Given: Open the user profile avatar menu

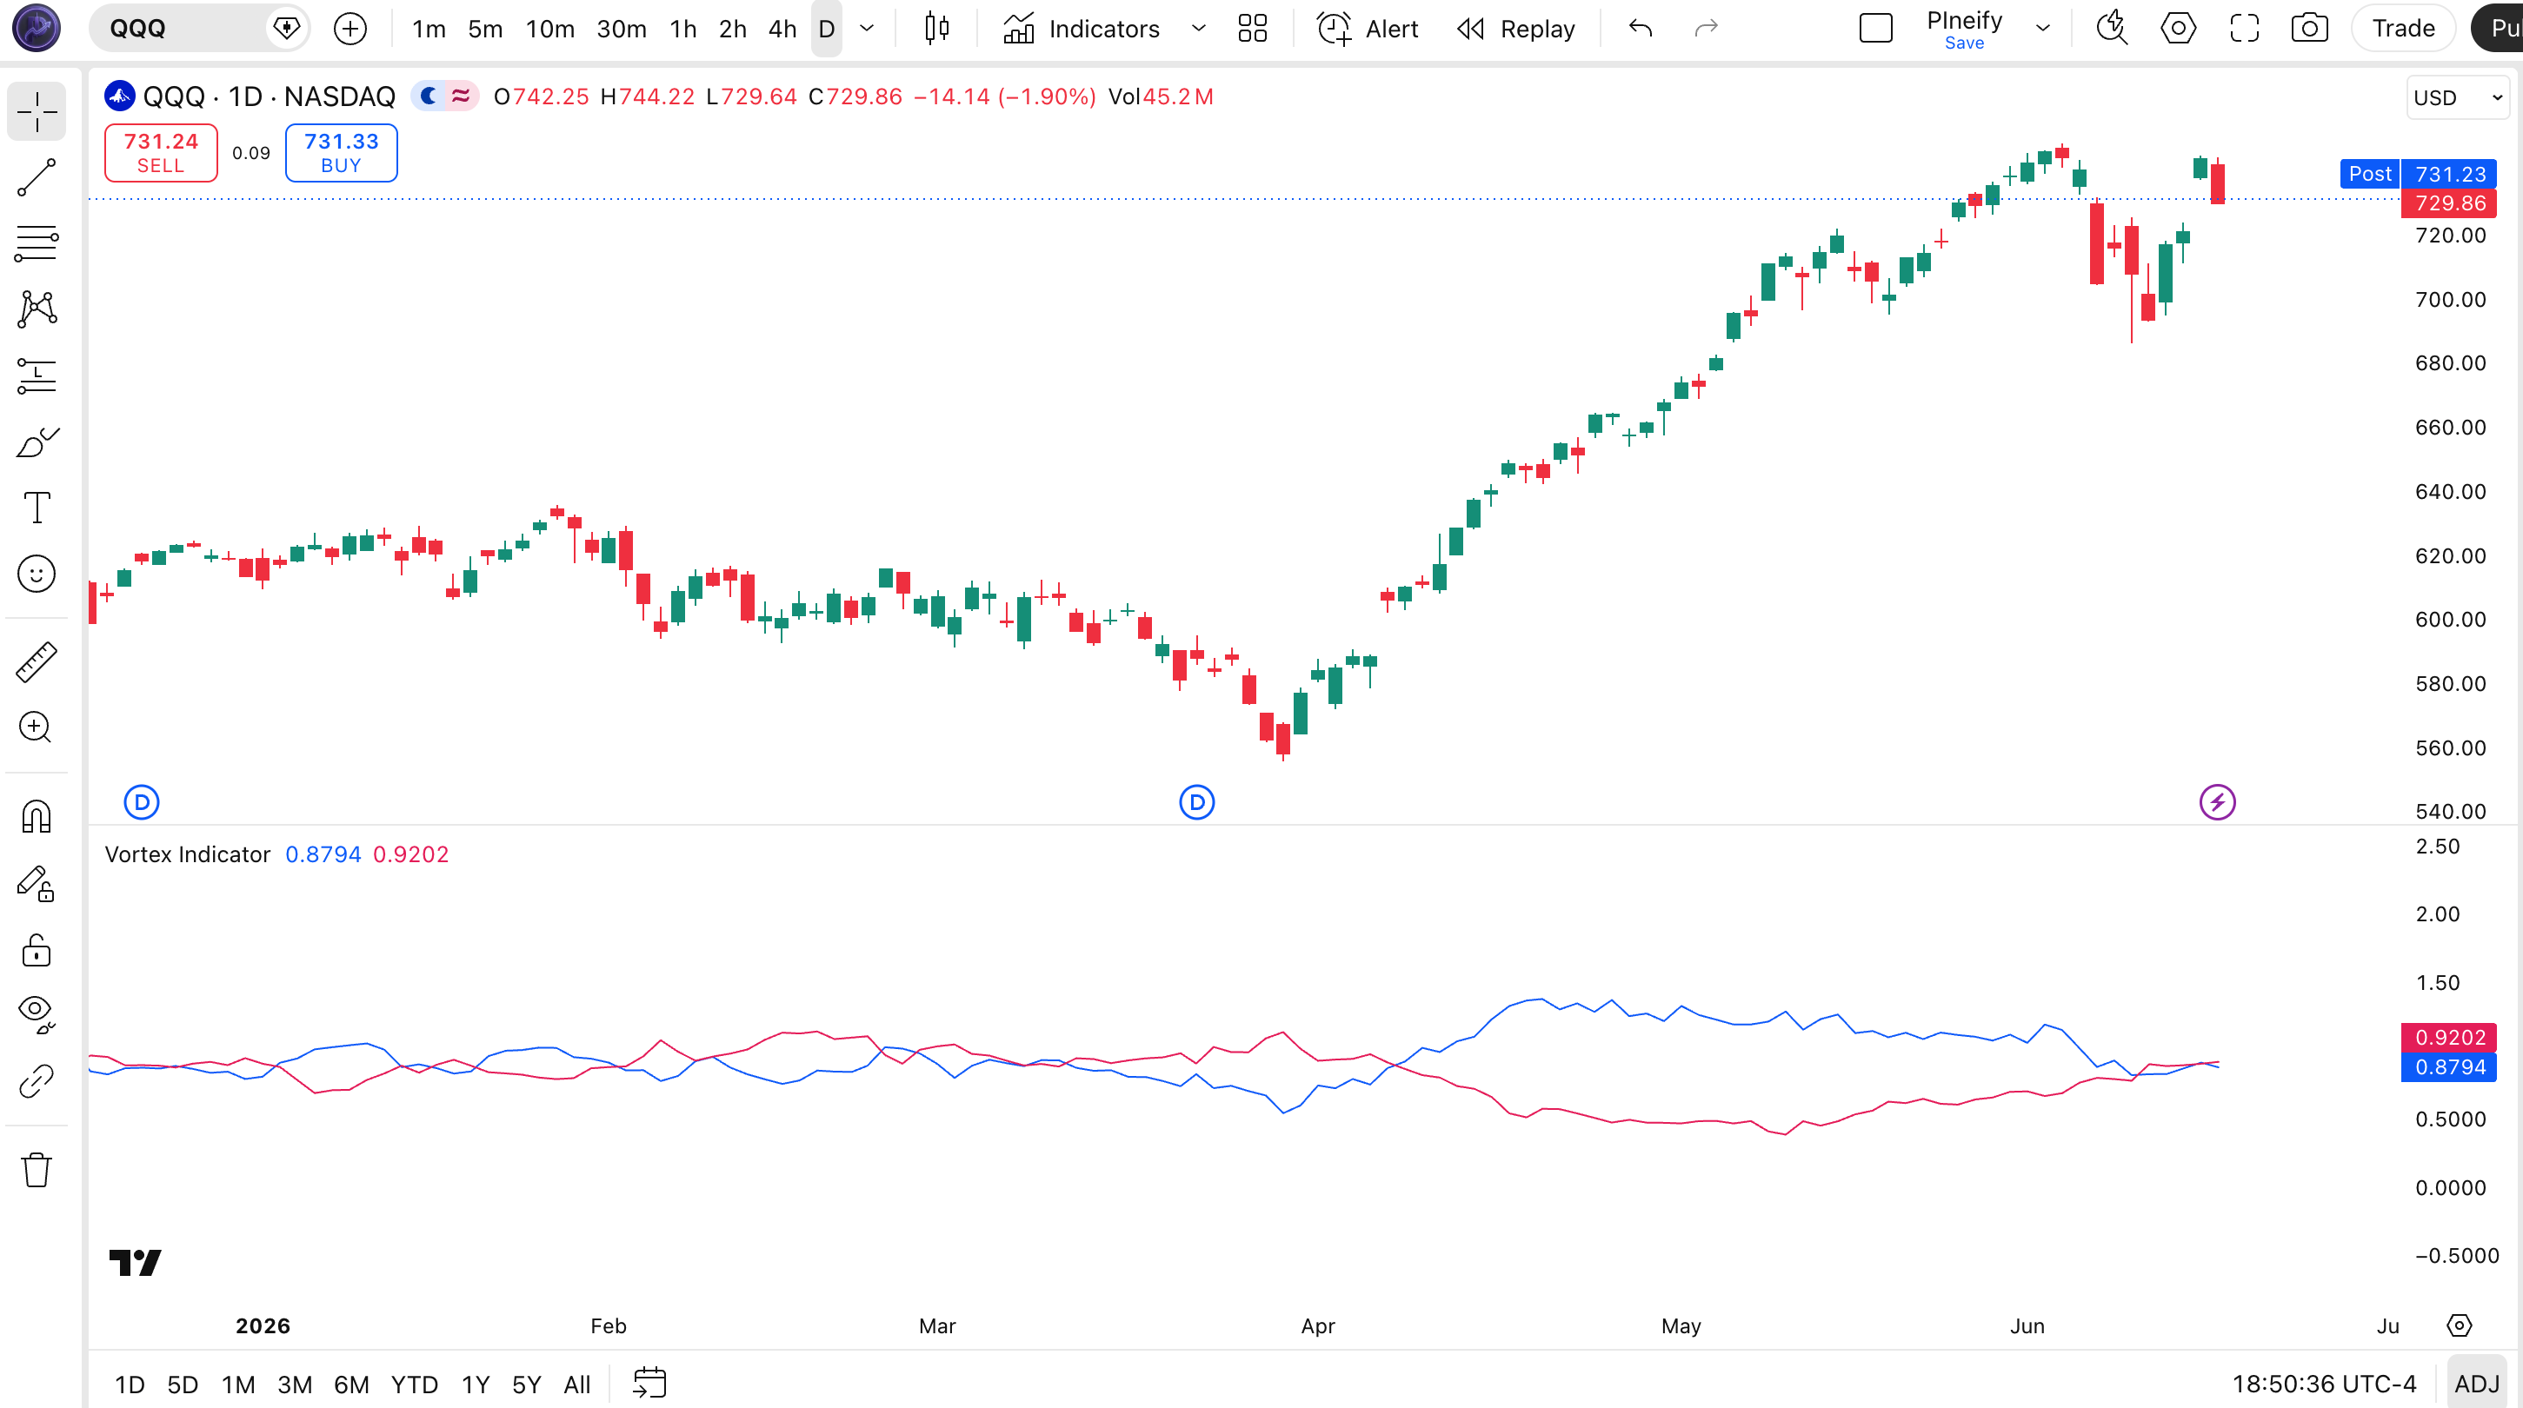Looking at the screenshot, I should 37,28.
